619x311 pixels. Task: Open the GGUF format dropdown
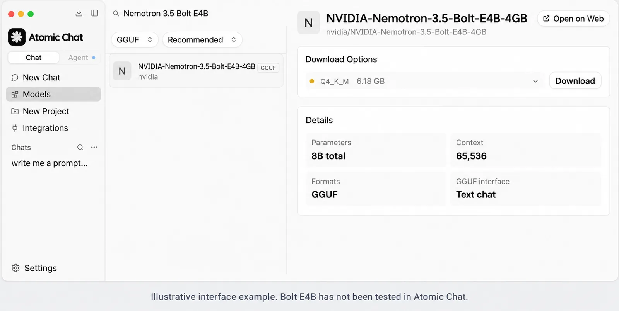tap(135, 40)
